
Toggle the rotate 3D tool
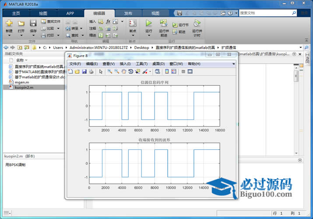pos(130,71)
